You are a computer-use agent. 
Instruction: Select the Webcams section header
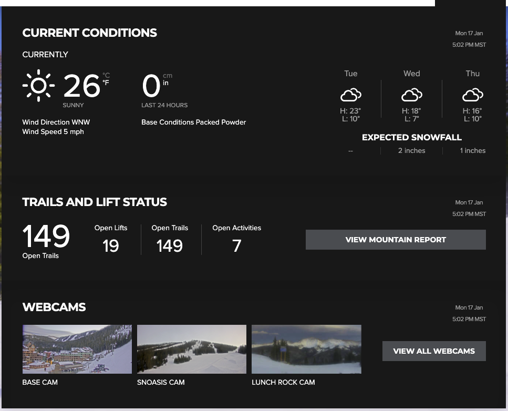pos(54,307)
